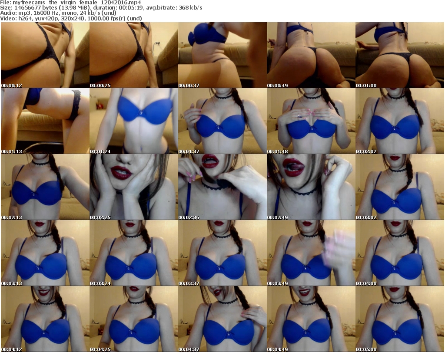
Task: Click the frame labeled 00:04:37
Action: pos(222,319)
